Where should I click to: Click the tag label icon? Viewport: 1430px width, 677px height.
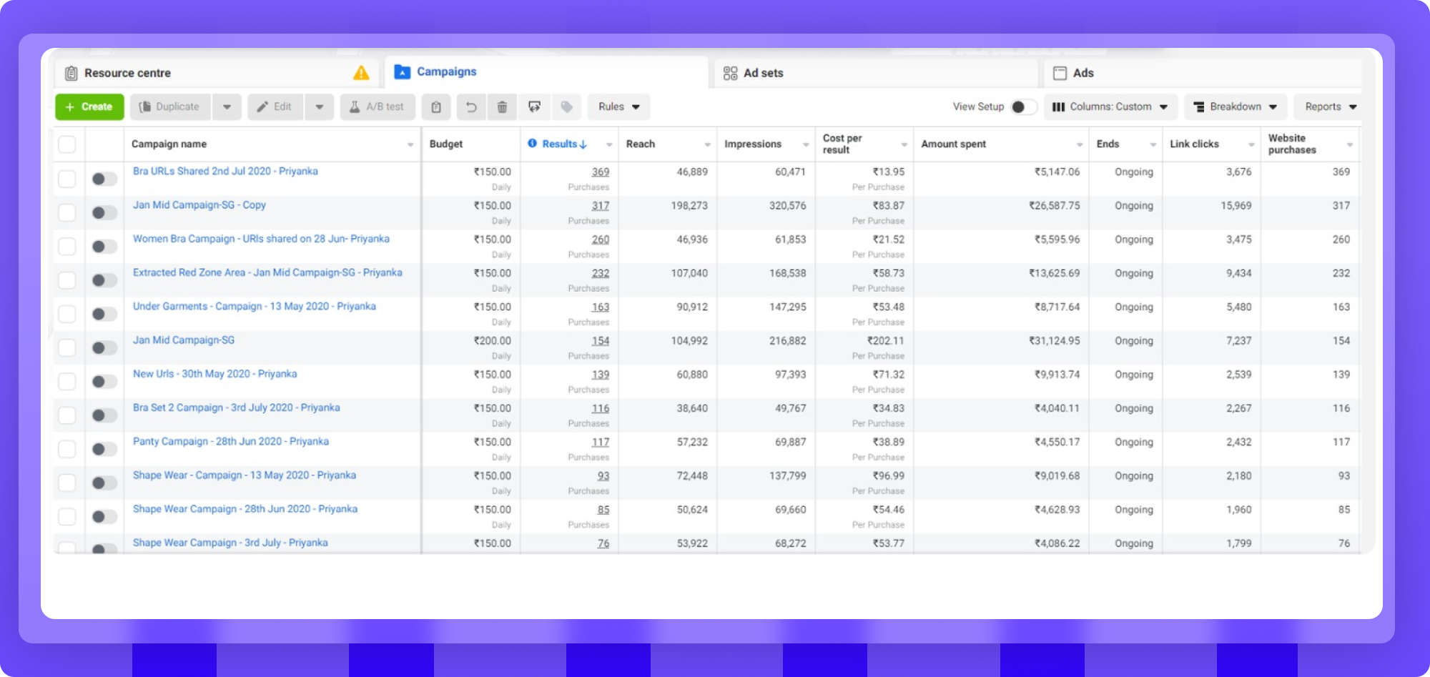click(x=566, y=107)
